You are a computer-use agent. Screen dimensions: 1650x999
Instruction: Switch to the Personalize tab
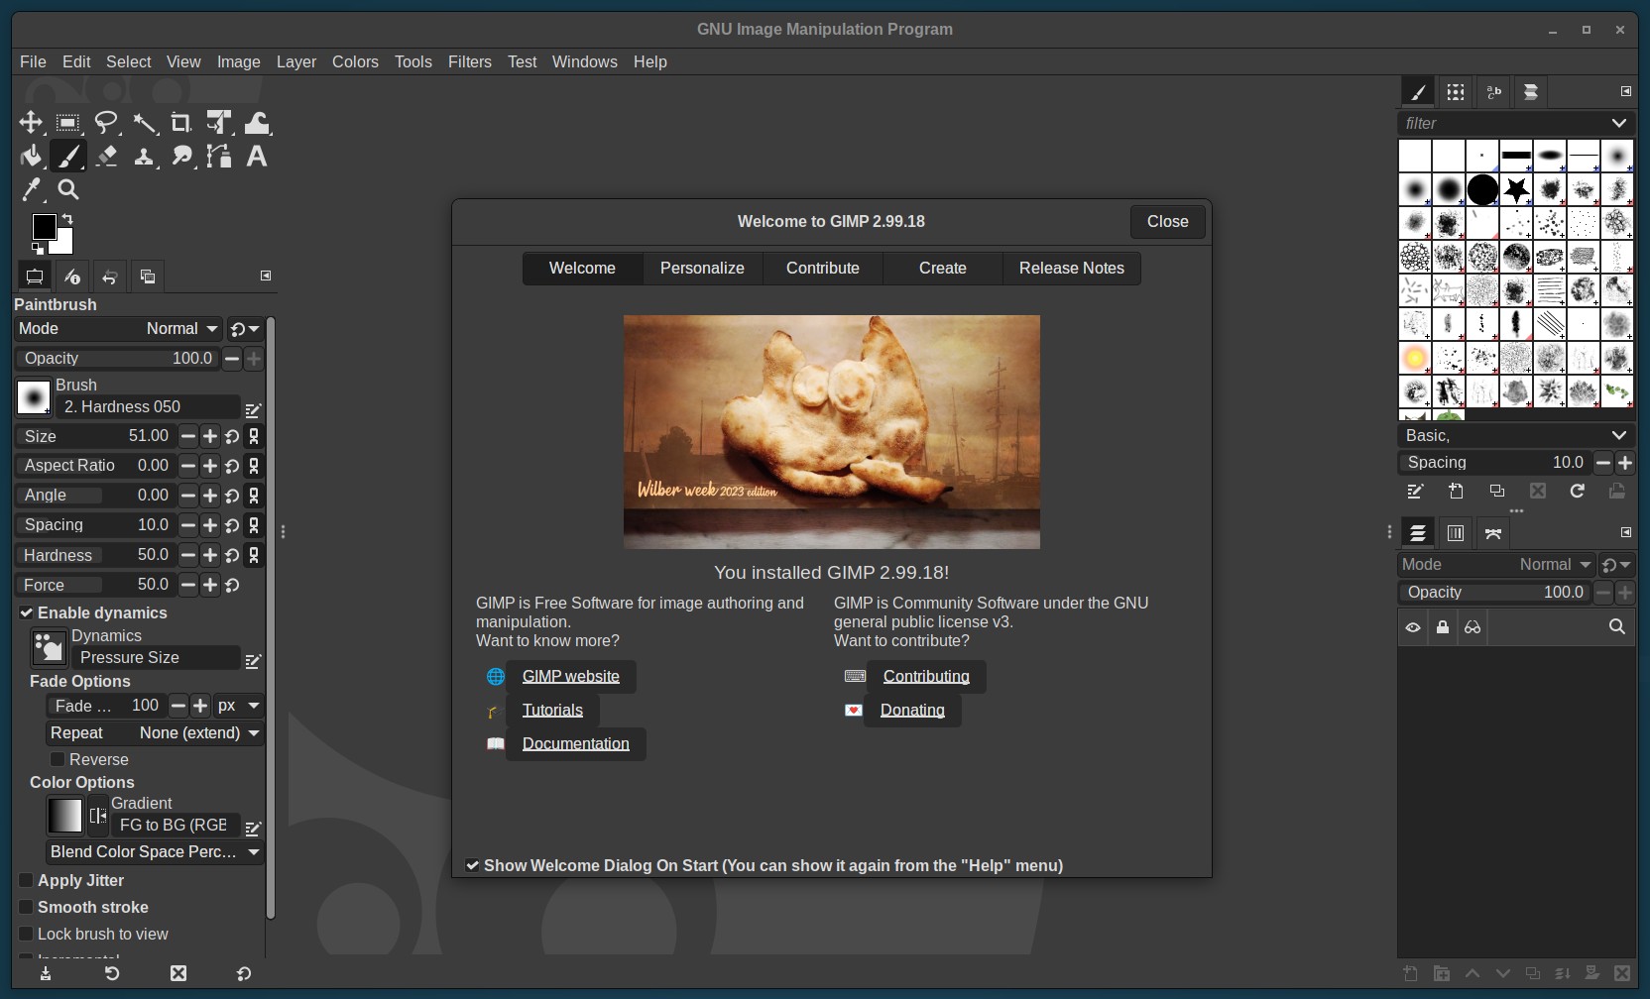[702, 269]
